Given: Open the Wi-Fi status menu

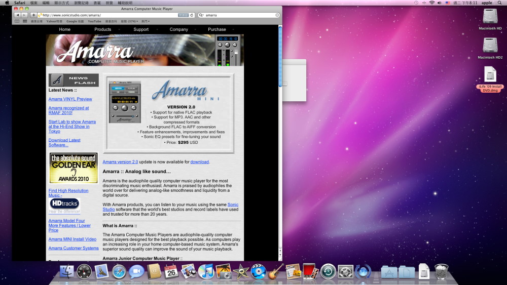Looking at the screenshot, I should pos(431,3).
